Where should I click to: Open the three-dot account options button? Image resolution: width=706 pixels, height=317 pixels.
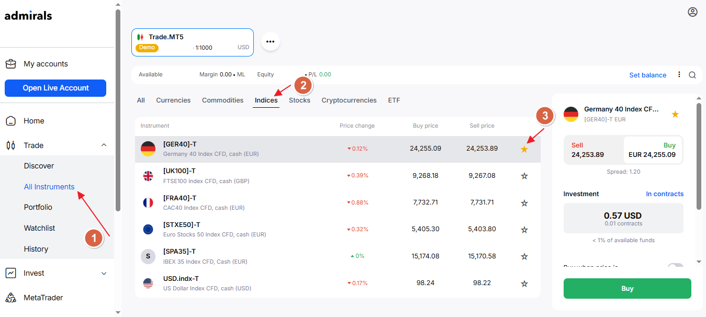[271, 41]
